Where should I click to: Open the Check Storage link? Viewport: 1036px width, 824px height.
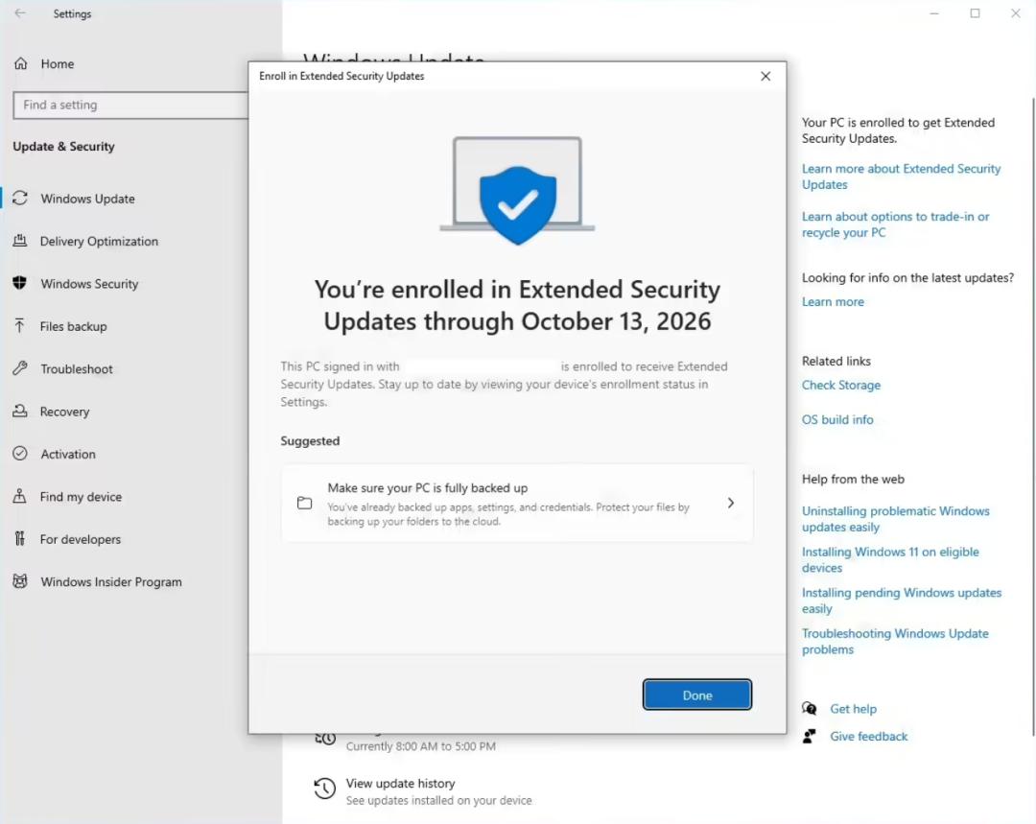840,385
